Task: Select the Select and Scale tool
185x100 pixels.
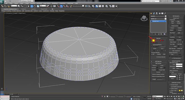Action: (x=38, y=6)
